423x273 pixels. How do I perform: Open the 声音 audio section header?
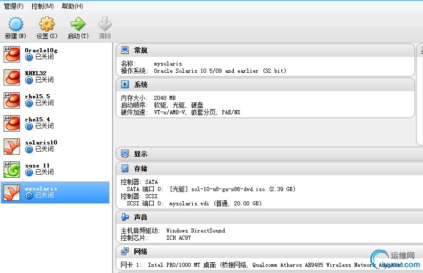click(270, 217)
